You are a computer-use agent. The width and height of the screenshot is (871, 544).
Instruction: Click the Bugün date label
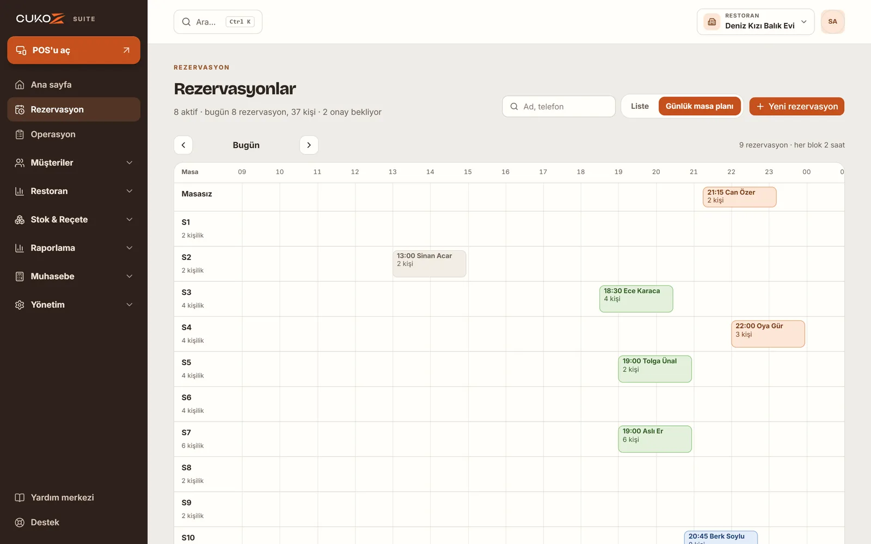pos(246,145)
